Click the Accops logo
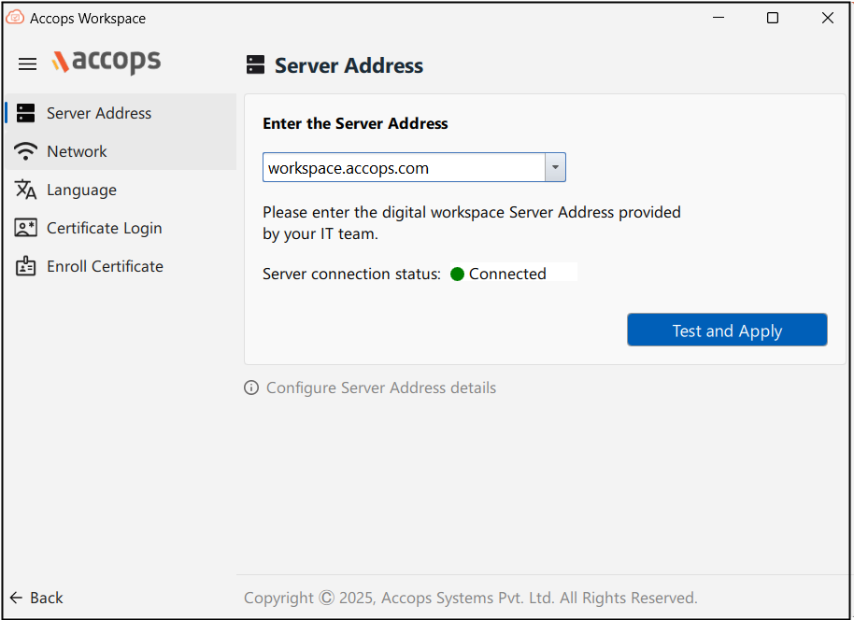854x620 pixels. [107, 62]
